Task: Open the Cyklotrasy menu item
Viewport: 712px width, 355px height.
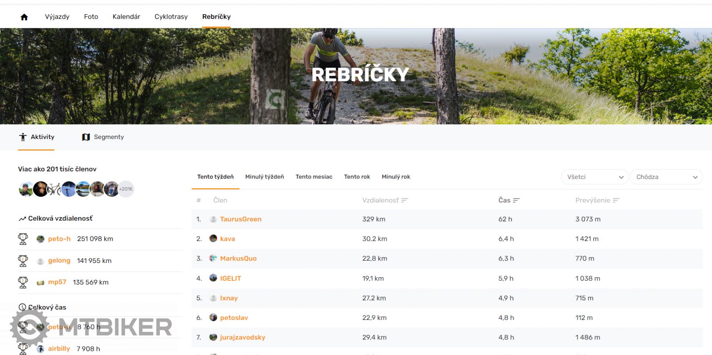Action: coord(171,17)
